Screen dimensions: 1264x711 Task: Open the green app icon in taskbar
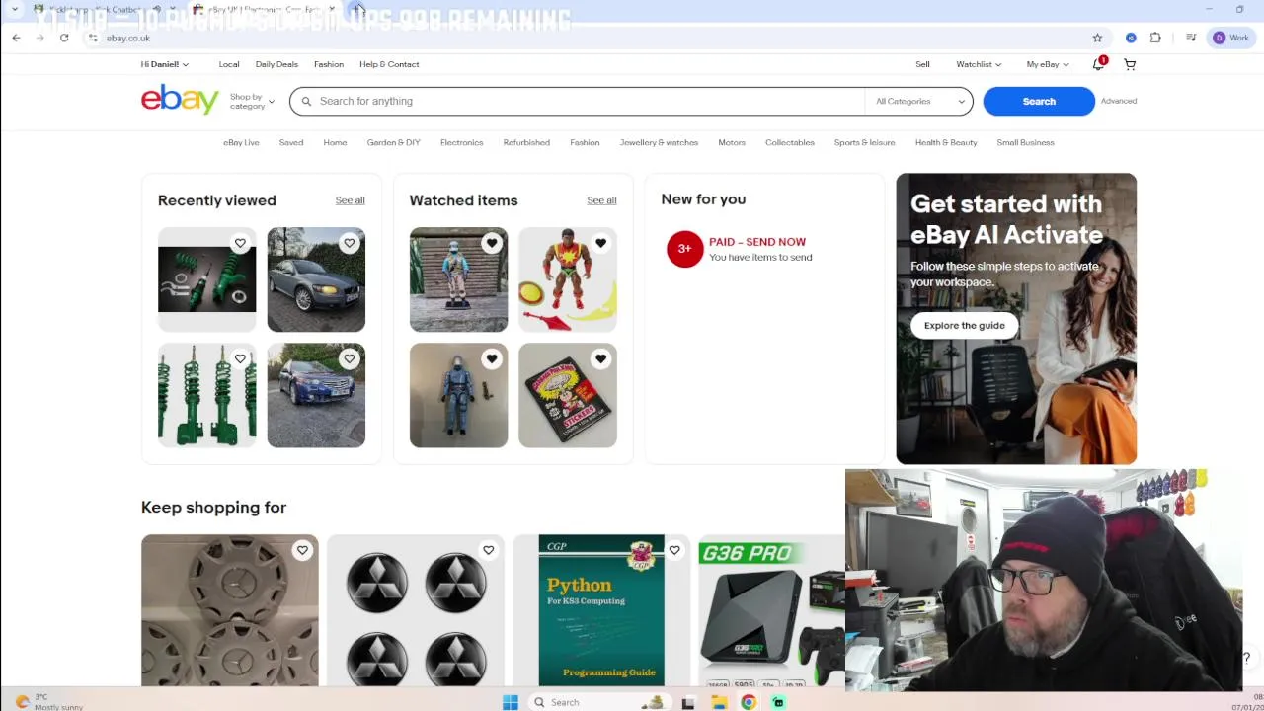(778, 702)
